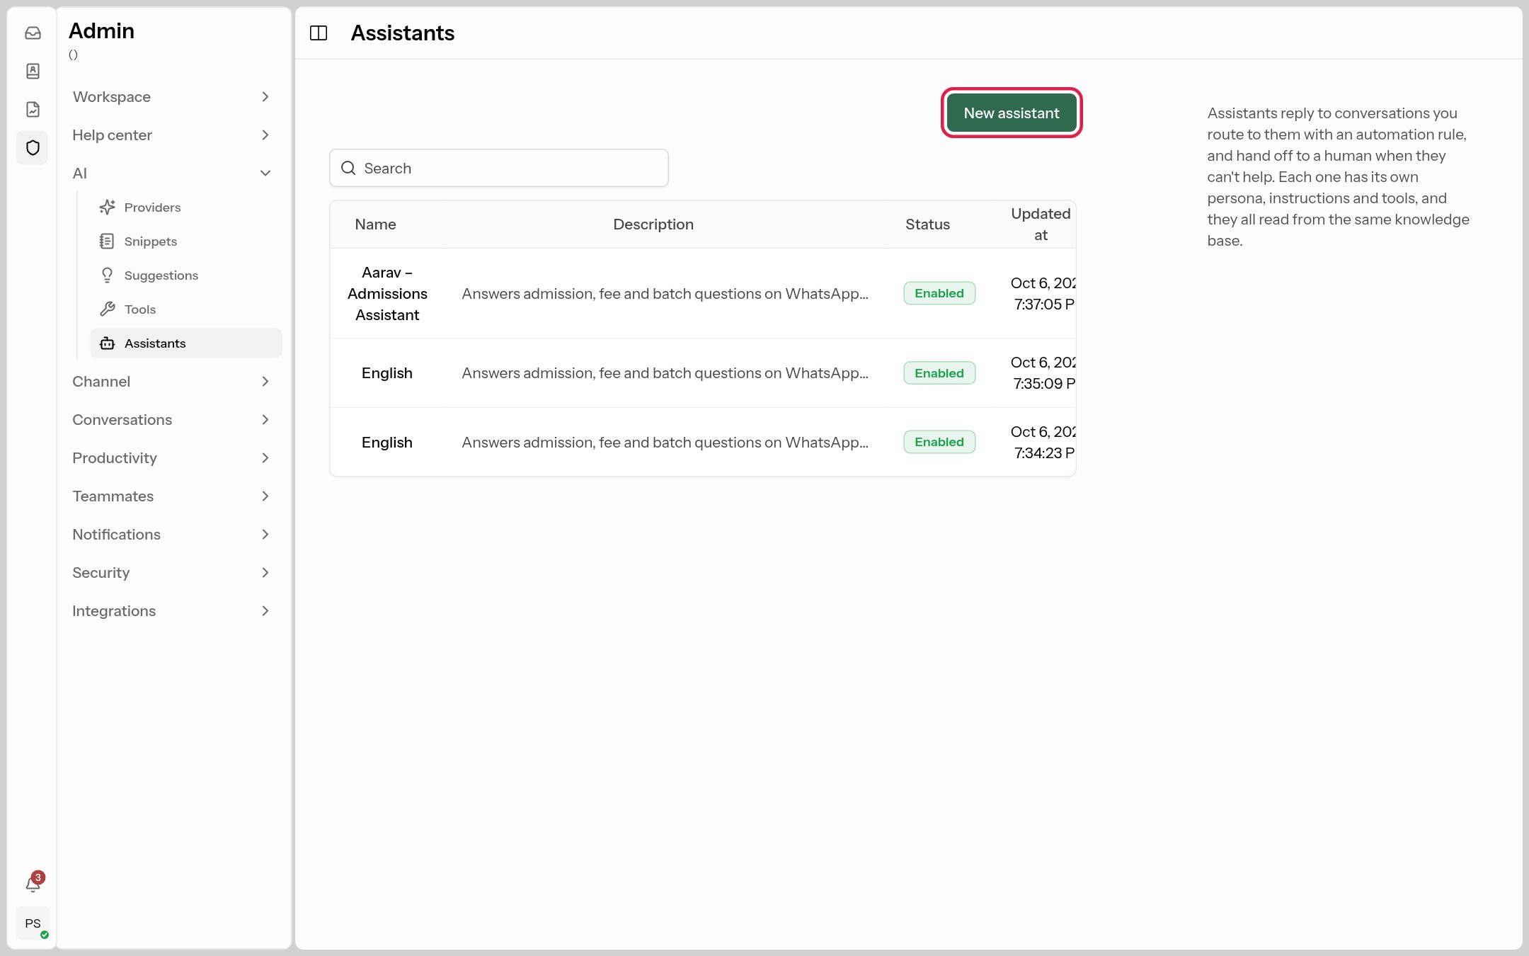The width and height of the screenshot is (1529, 956).
Task: Expand the Security section
Action: (171, 572)
